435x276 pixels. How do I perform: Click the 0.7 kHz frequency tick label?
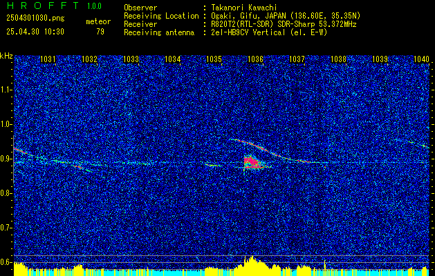[x=6, y=228]
